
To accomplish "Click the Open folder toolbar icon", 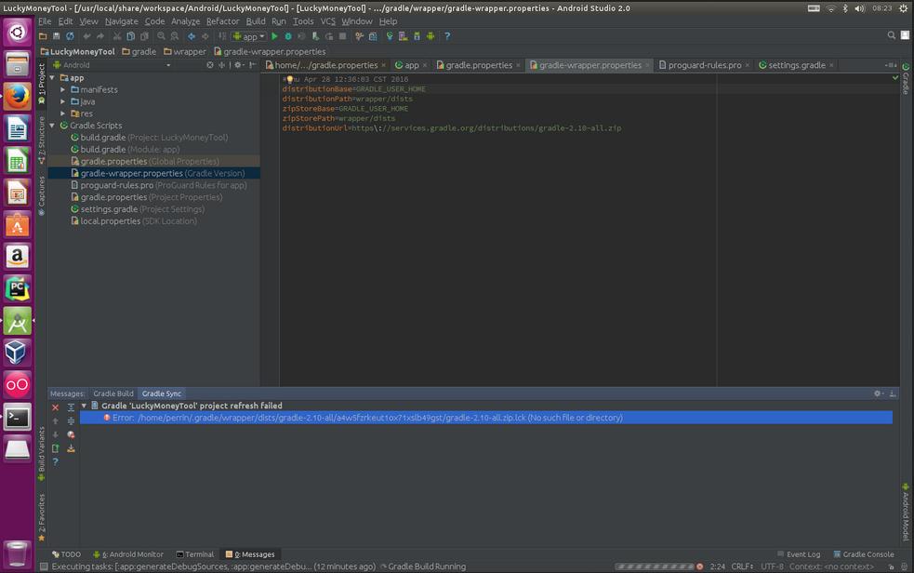I will click(43, 36).
